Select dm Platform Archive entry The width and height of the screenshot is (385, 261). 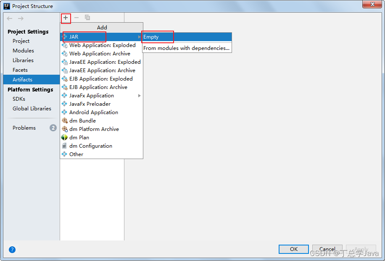coord(101,129)
